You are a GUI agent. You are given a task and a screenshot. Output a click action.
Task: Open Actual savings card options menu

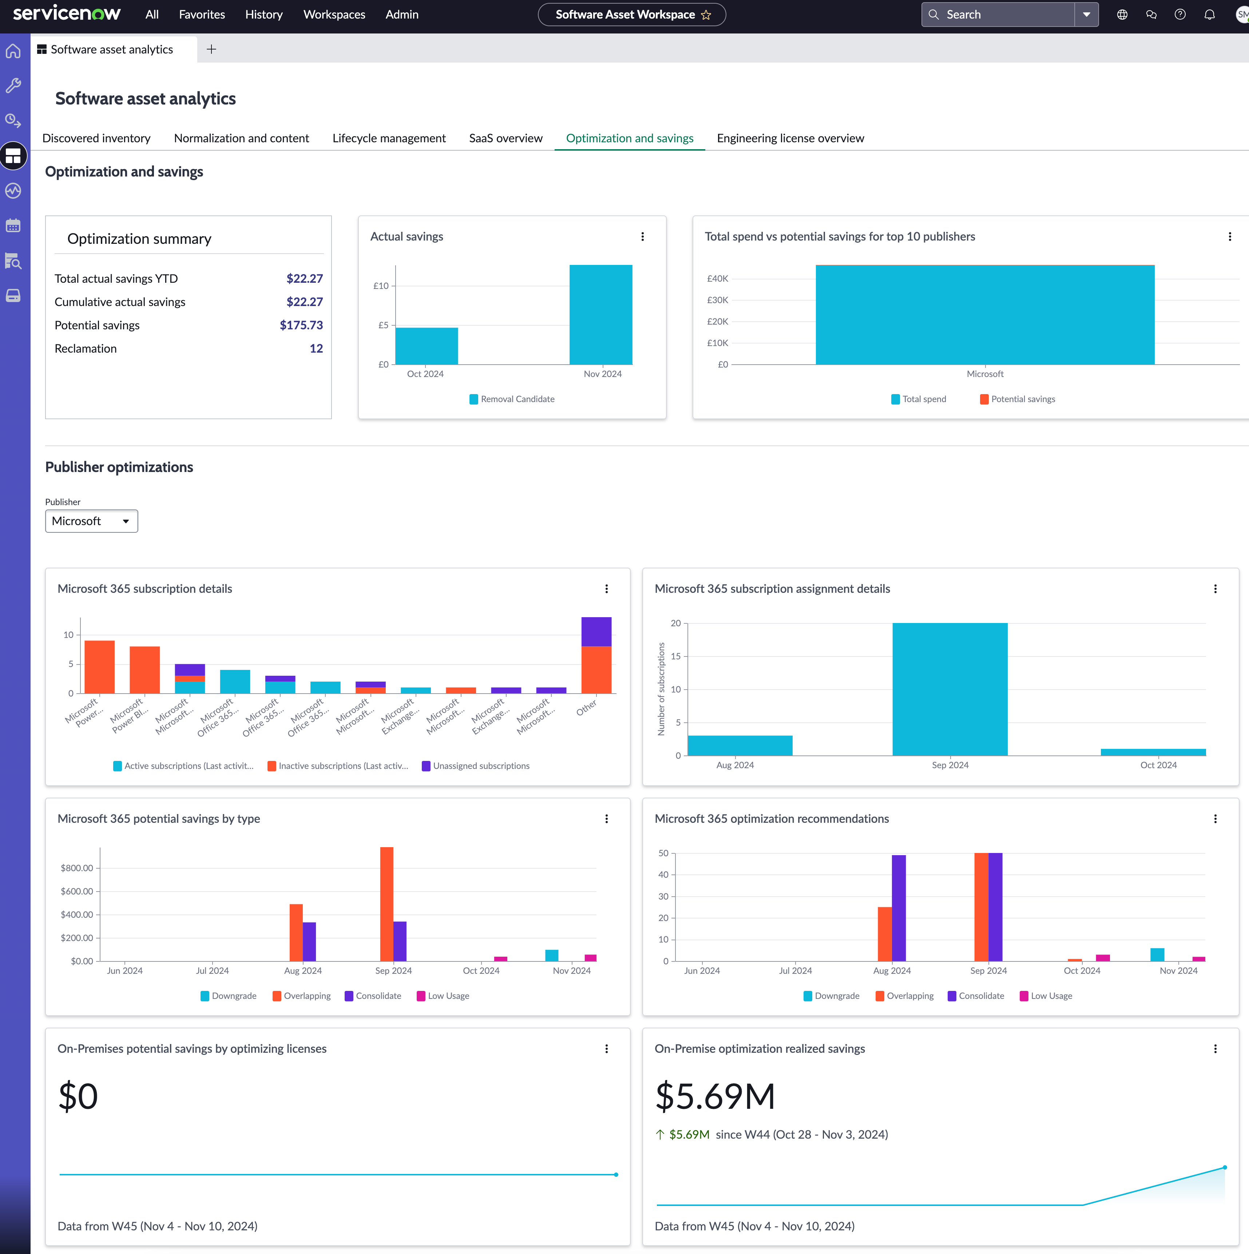tap(643, 237)
